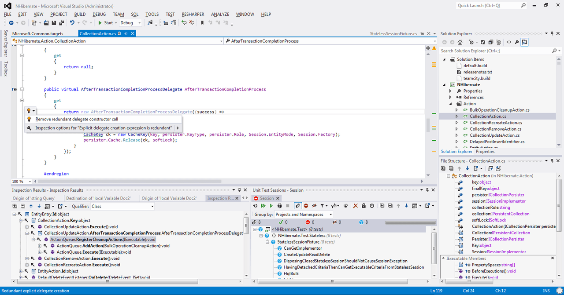Viewport: 564px width, 295px height.
Task: Click Run All Tests in the Unit Test Sessions toolbar
Action: [x=263, y=206]
